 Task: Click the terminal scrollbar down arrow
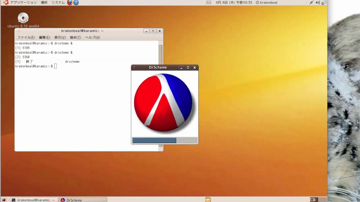coord(161,149)
